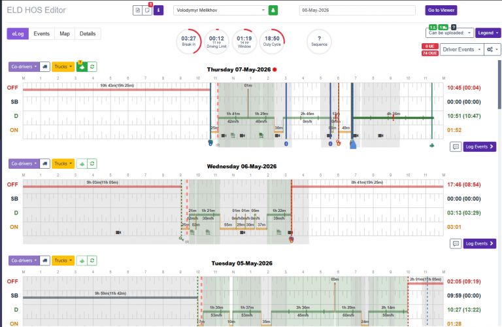Select the 10h 43m off-duty segment Thursday

[116, 90]
